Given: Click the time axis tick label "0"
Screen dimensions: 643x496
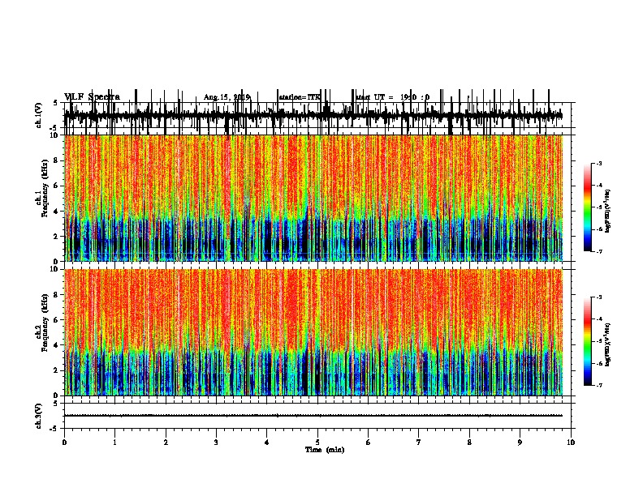Looking at the screenshot, I should (64, 443).
